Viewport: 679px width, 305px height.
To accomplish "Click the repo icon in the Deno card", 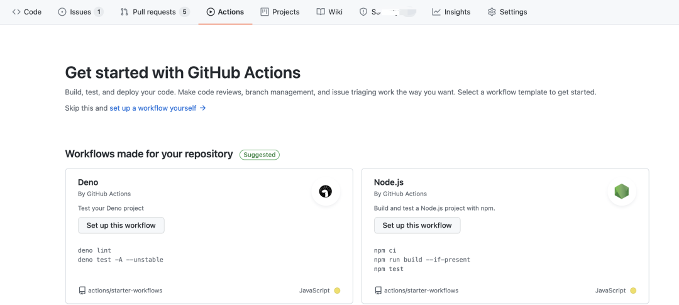I will click(x=82, y=291).
